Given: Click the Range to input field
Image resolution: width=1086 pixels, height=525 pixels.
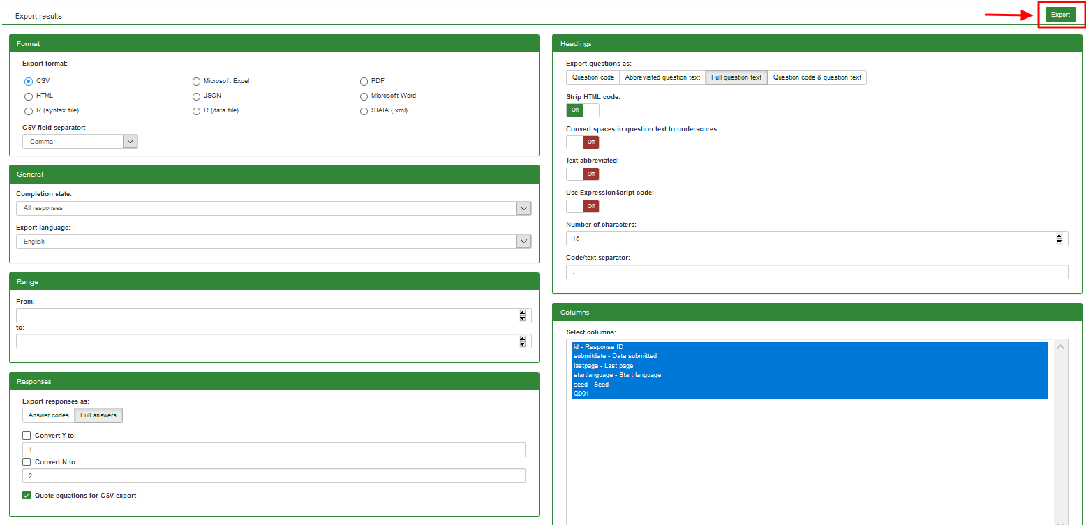Looking at the screenshot, I should (274, 341).
